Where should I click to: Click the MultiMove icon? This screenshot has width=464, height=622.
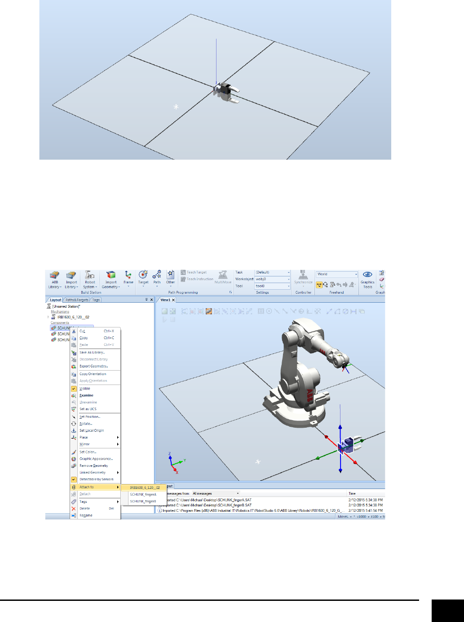click(x=223, y=275)
